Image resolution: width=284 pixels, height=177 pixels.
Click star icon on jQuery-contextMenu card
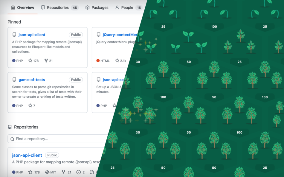pos(117,60)
